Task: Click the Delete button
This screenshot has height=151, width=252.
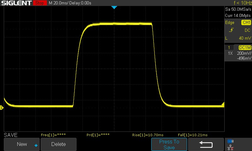Action: 59,144
